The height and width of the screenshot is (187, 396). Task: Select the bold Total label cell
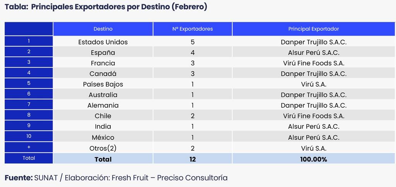click(x=103, y=159)
